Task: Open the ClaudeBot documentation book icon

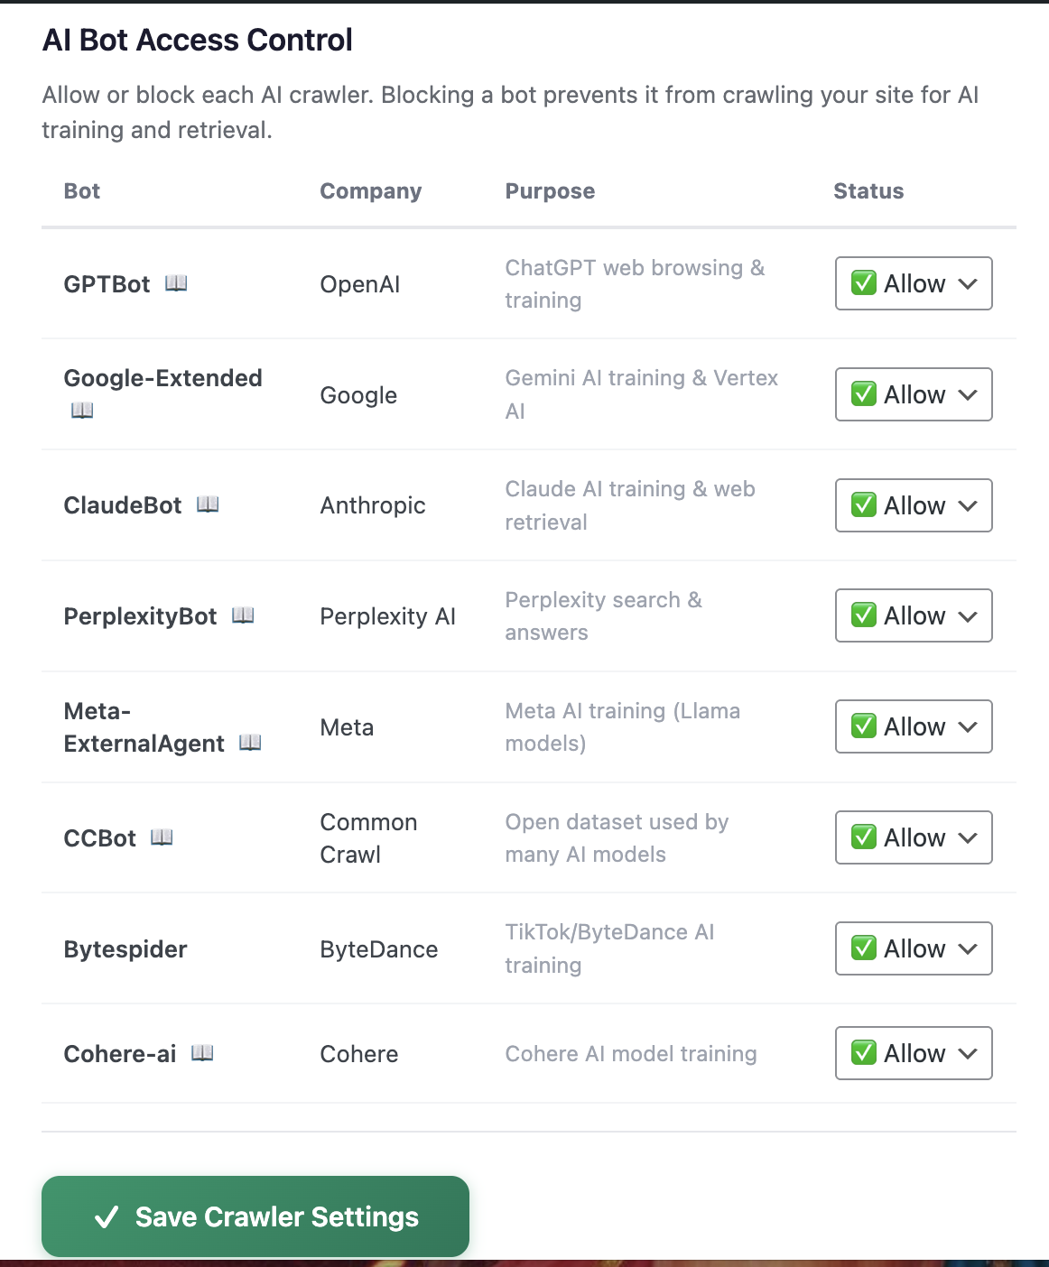Action: coord(208,504)
